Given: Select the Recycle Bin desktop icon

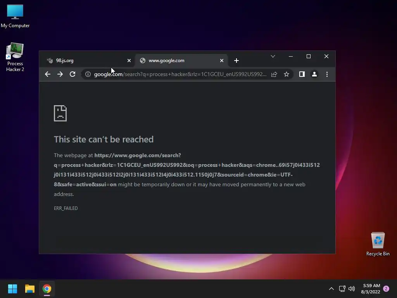Looking at the screenshot, I should tap(378, 244).
